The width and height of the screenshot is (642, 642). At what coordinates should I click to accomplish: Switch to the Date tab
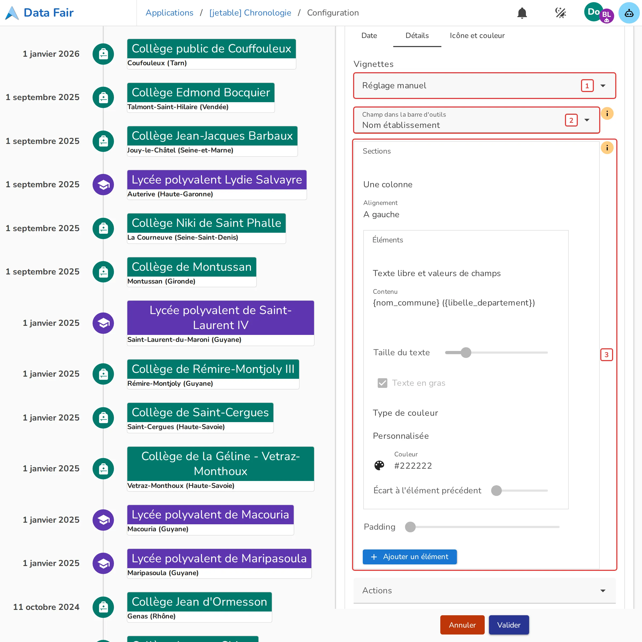point(369,36)
